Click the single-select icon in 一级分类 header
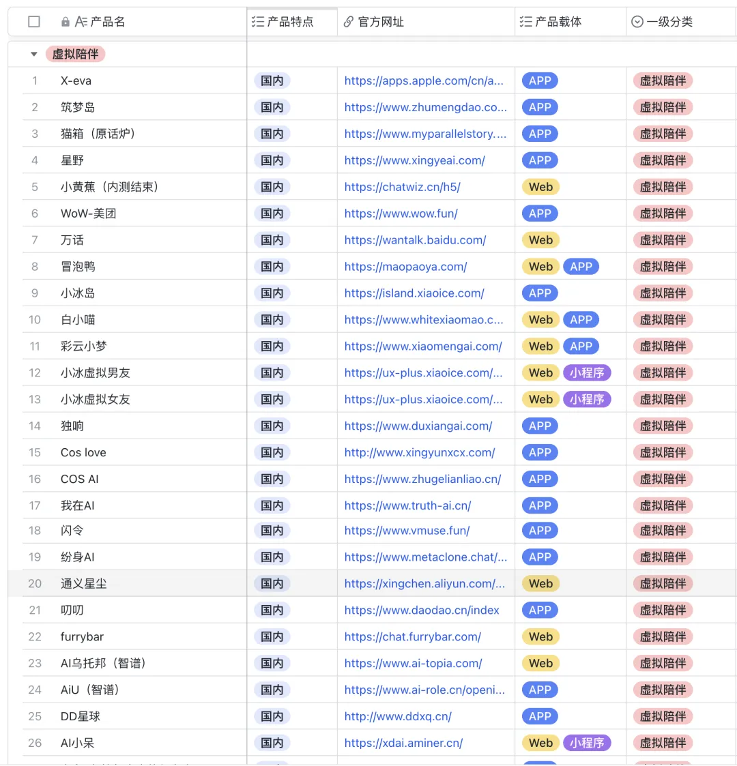Image resolution: width=737 pixels, height=766 pixels. coord(637,22)
